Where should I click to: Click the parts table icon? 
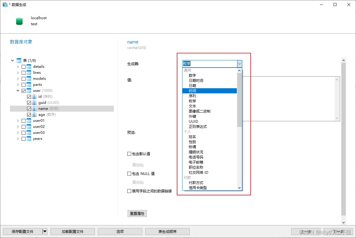click(29, 85)
